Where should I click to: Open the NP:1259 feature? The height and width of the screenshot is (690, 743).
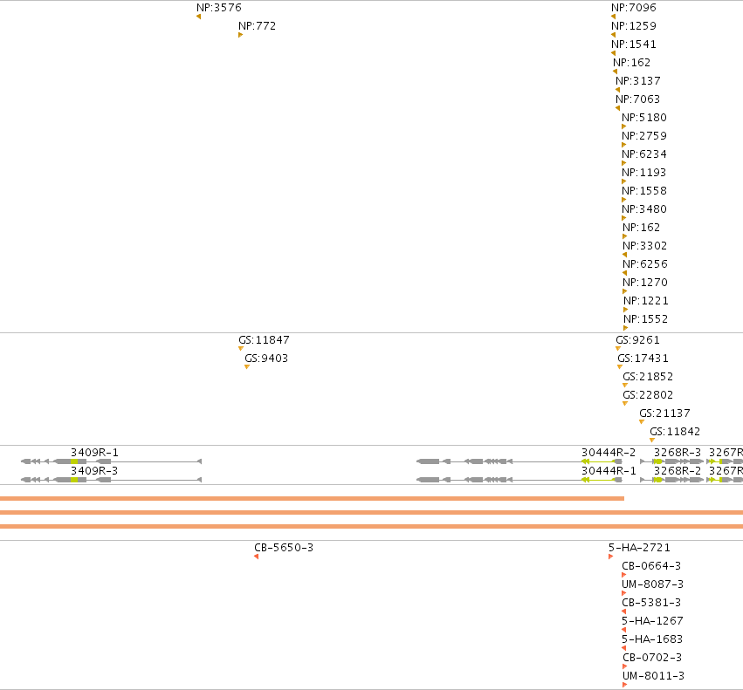[634, 26]
